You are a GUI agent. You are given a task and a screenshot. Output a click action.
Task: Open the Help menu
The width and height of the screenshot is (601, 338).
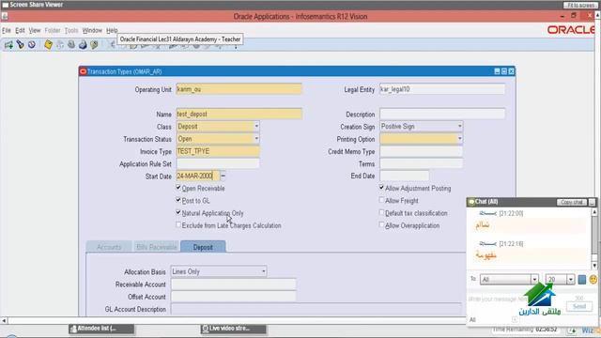click(112, 30)
